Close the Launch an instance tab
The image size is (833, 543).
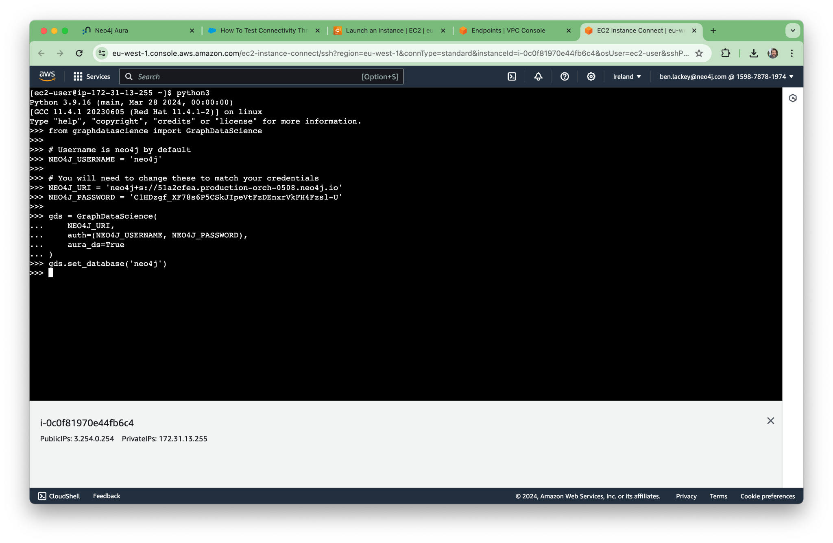443,30
